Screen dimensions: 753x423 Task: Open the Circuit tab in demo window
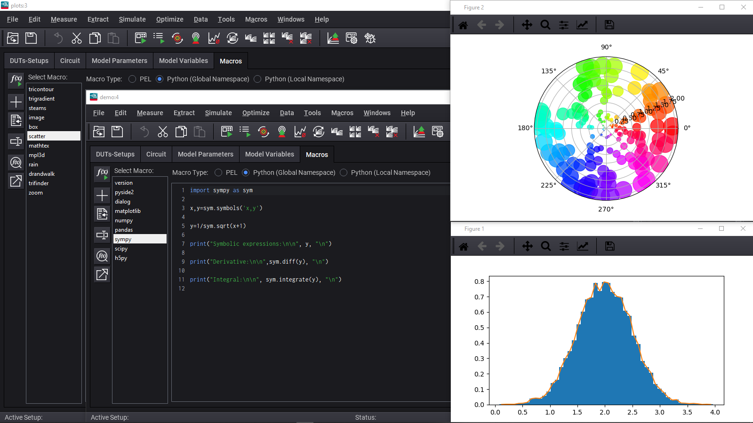click(x=156, y=154)
